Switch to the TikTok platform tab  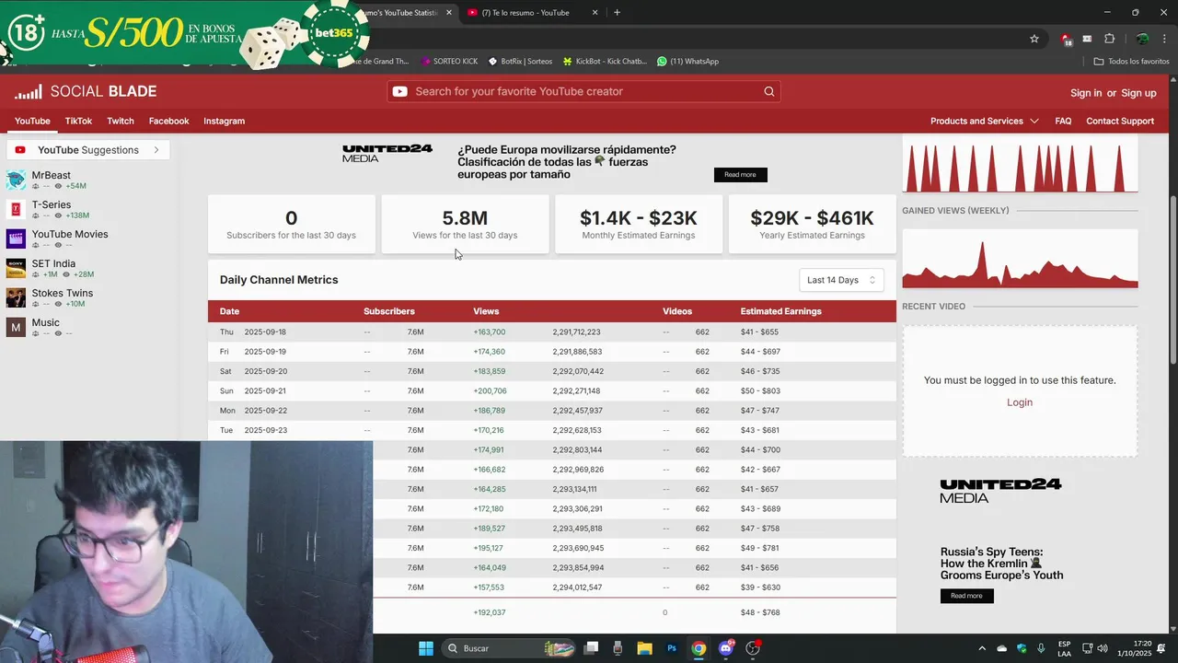78,121
